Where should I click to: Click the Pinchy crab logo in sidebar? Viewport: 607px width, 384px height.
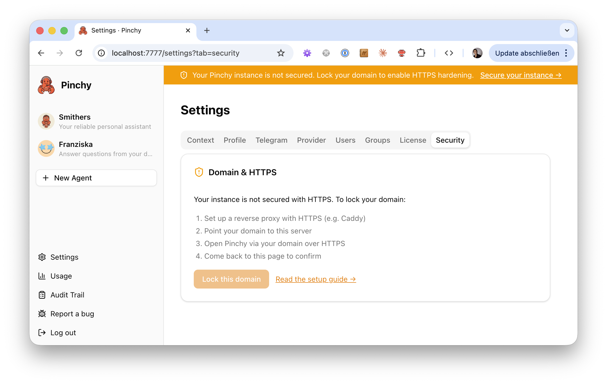click(46, 85)
